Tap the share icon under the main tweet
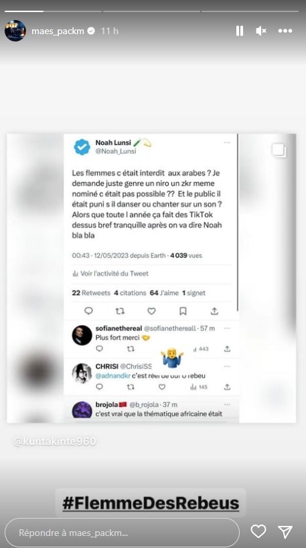The height and width of the screenshot is (548, 306). point(214,310)
